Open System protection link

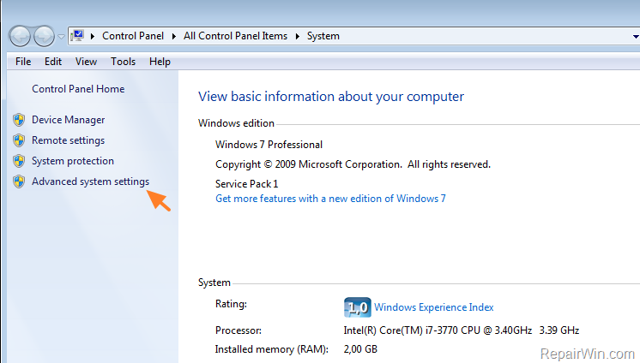pyautogui.click(x=73, y=161)
